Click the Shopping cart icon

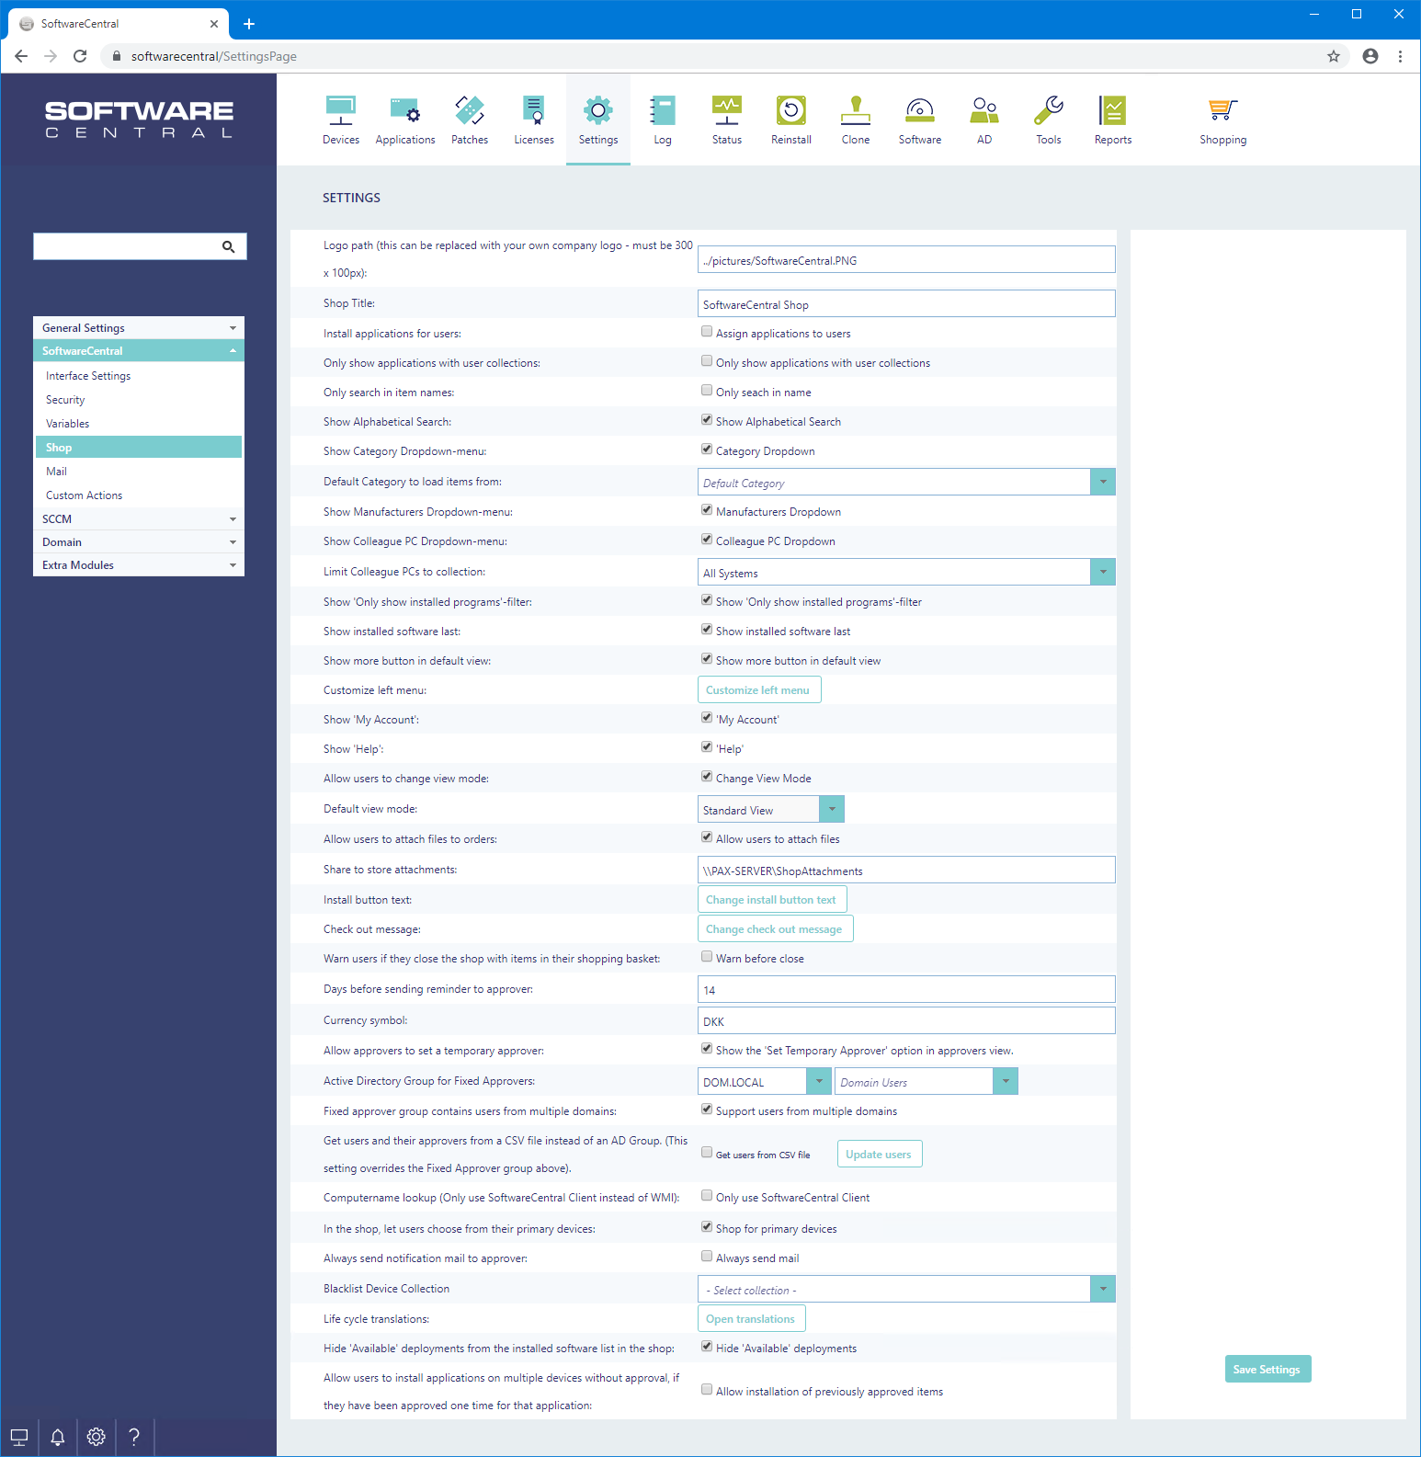click(1222, 111)
